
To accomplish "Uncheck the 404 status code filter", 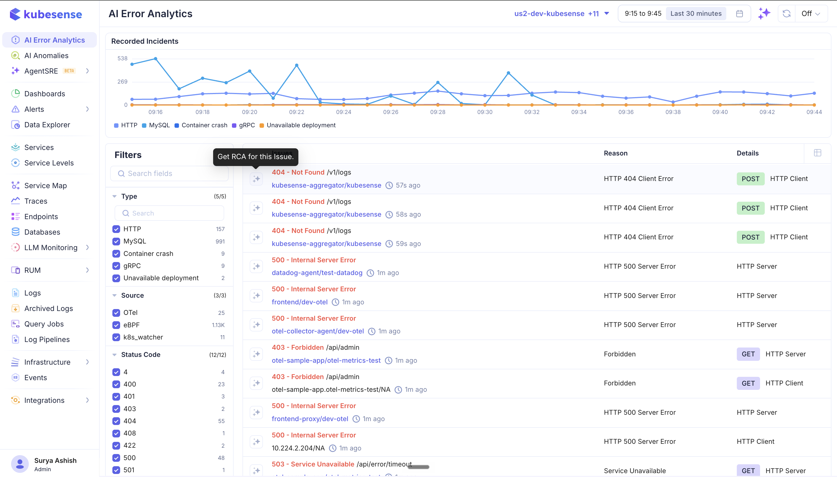I will click(x=116, y=421).
